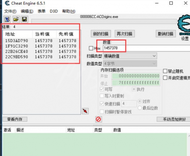Enable the 开启变速精灵 checkbox
The image size is (190, 156).
(165, 78)
